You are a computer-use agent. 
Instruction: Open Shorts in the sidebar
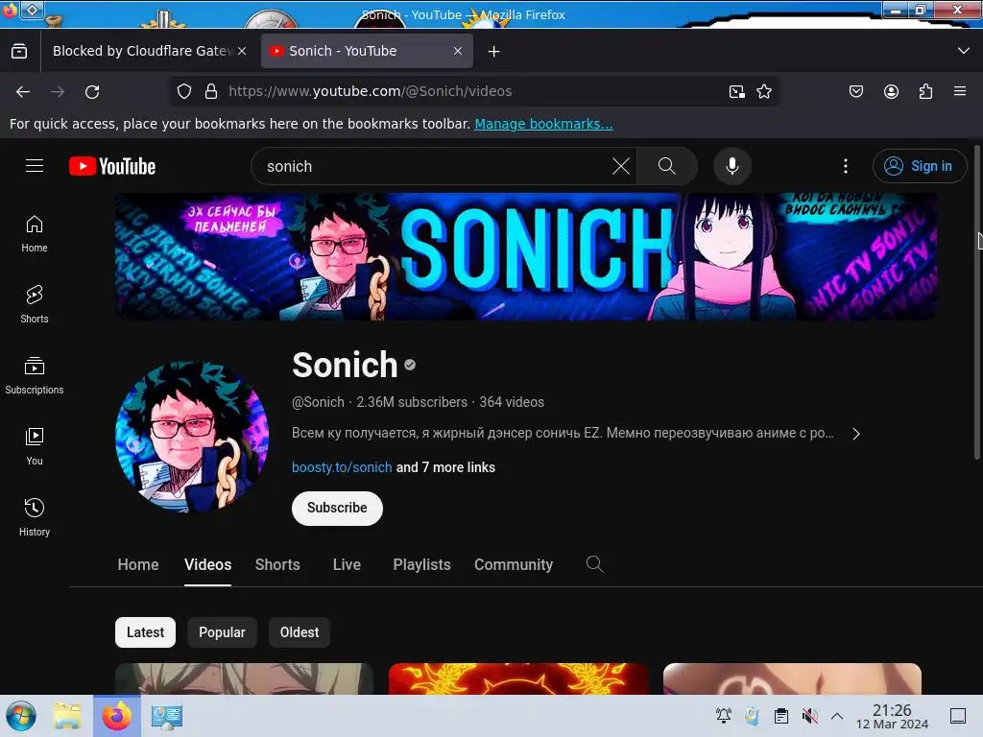[35, 304]
